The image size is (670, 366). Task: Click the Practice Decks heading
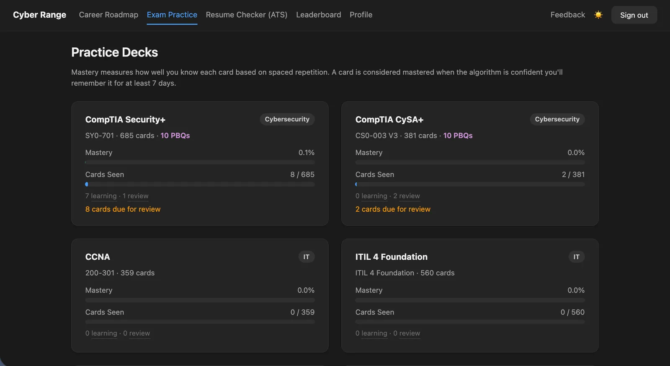click(x=114, y=52)
